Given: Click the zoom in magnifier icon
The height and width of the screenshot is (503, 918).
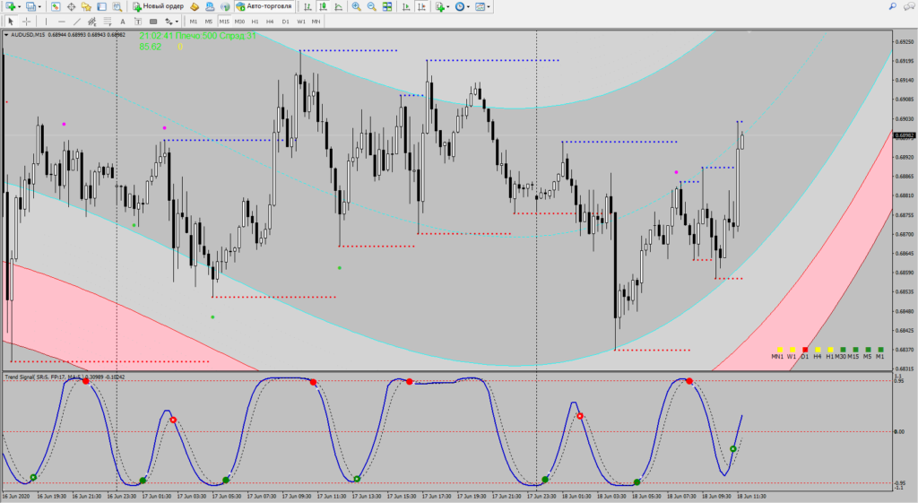Looking at the screenshot, I should click(x=356, y=6).
